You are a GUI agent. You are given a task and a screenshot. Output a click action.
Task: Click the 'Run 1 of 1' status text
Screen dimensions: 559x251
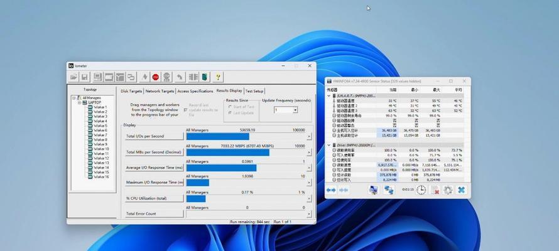283,222
